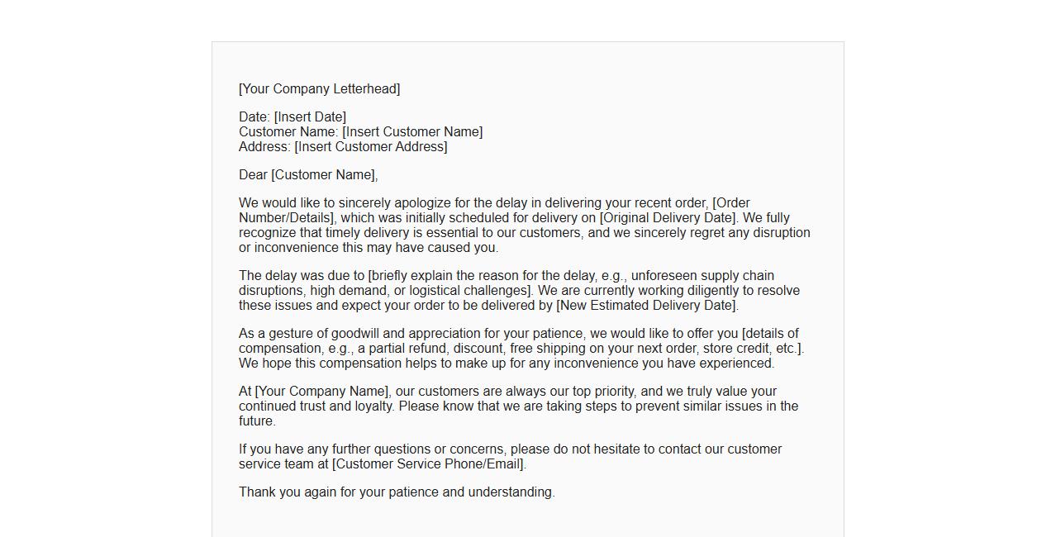Screen dimensions: 1056x537
Task: Click the [Insert Date] placeholder
Action: click(x=310, y=117)
